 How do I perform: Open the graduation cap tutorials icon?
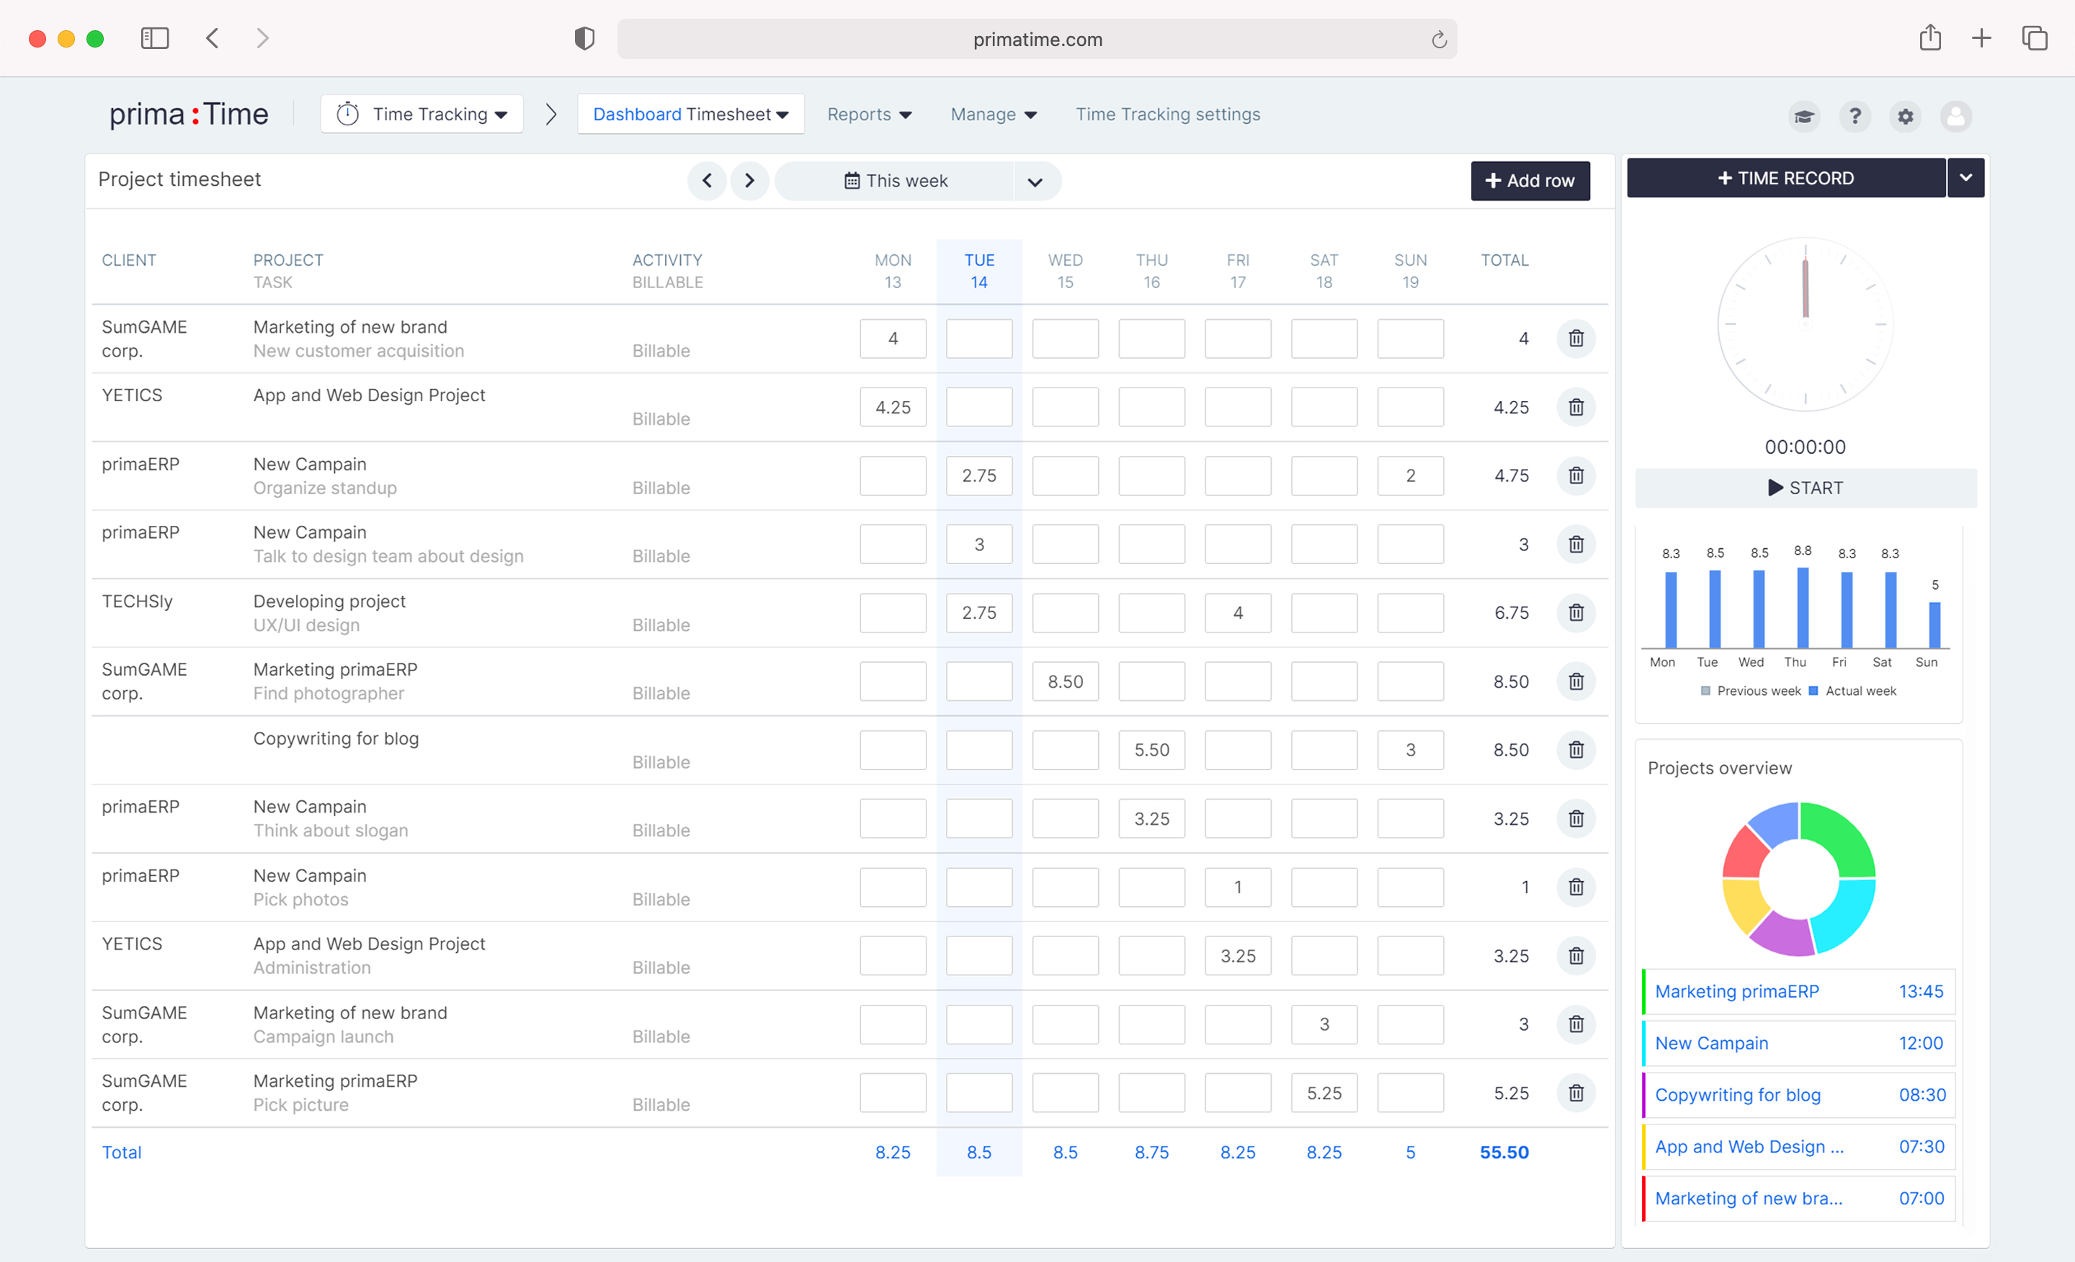pos(1804,116)
